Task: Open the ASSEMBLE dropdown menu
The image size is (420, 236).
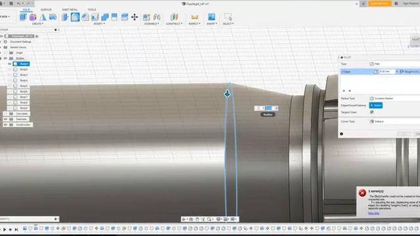Action: [152, 24]
